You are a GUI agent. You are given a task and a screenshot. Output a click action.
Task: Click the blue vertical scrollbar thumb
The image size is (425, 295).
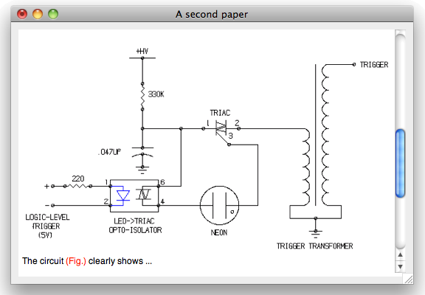[400, 163]
